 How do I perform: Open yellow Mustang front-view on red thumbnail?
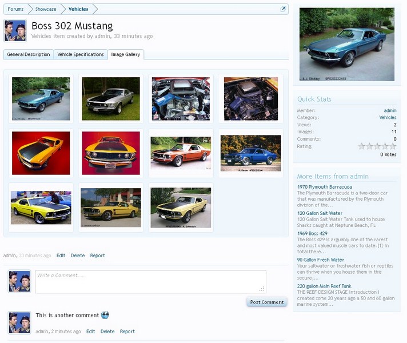[111, 153]
